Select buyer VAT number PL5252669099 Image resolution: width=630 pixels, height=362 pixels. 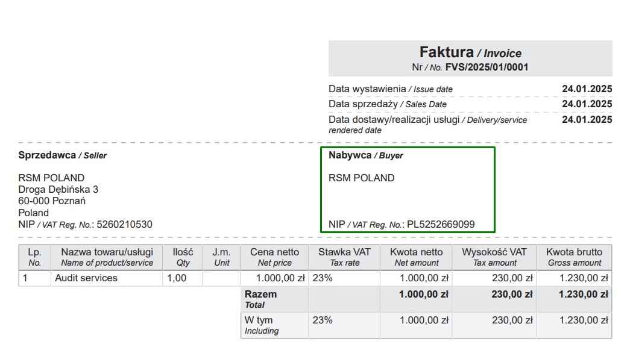click(x=441, y=225)
